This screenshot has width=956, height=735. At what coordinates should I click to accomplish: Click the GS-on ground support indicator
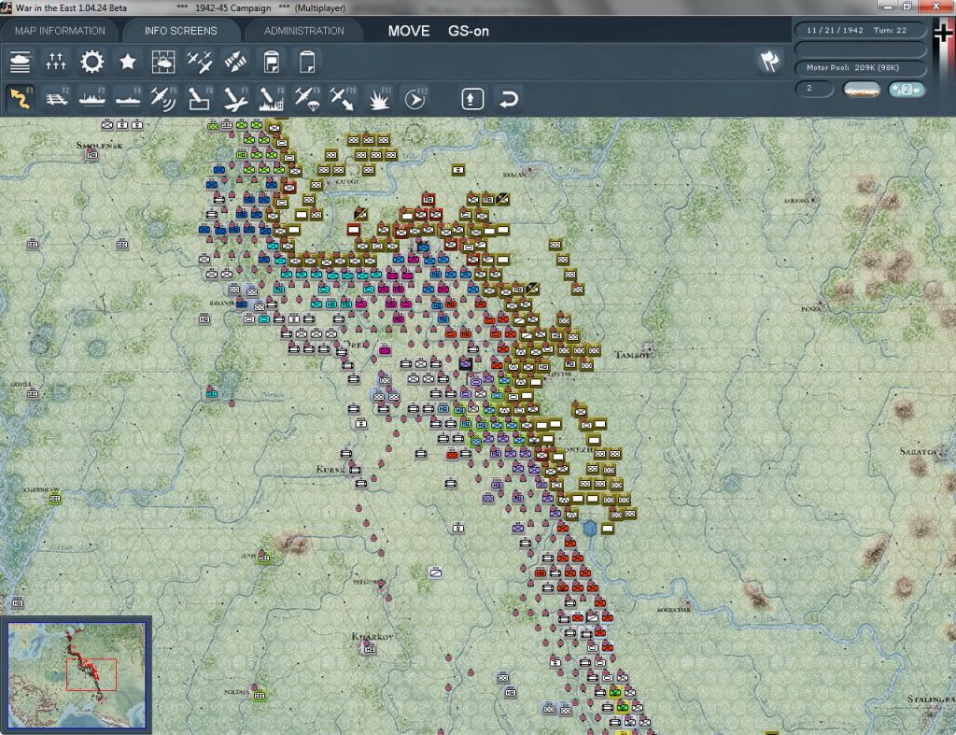(469, 31)
